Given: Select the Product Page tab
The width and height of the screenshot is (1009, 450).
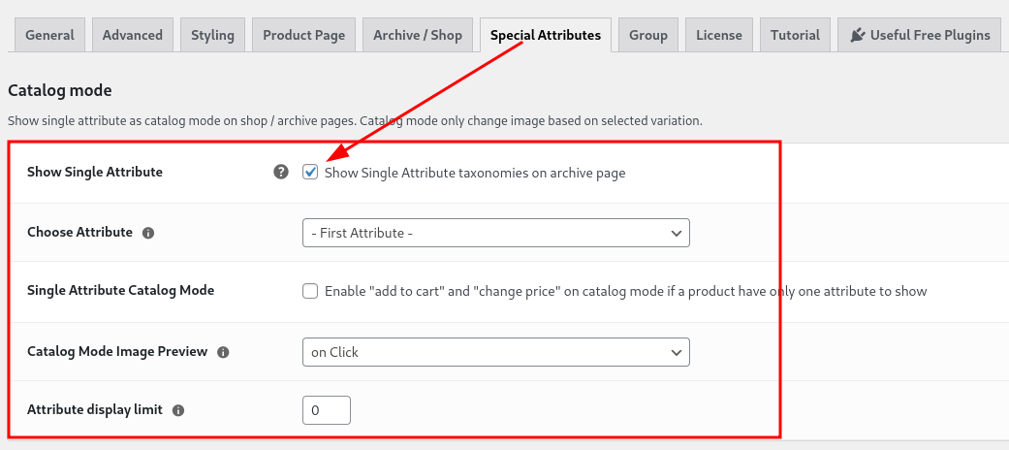Looking at the screenshot, I should click(303, 35).
